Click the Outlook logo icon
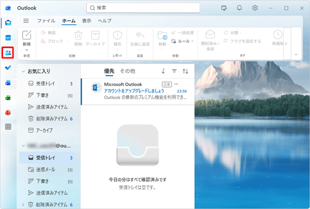The height and width of the screenshot is (209, 310). point(8,8)
